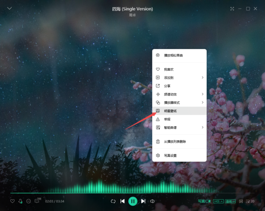Toggle the 音效 on button
This screenshot has height=211, width=265.
click(x=231, y=201)
